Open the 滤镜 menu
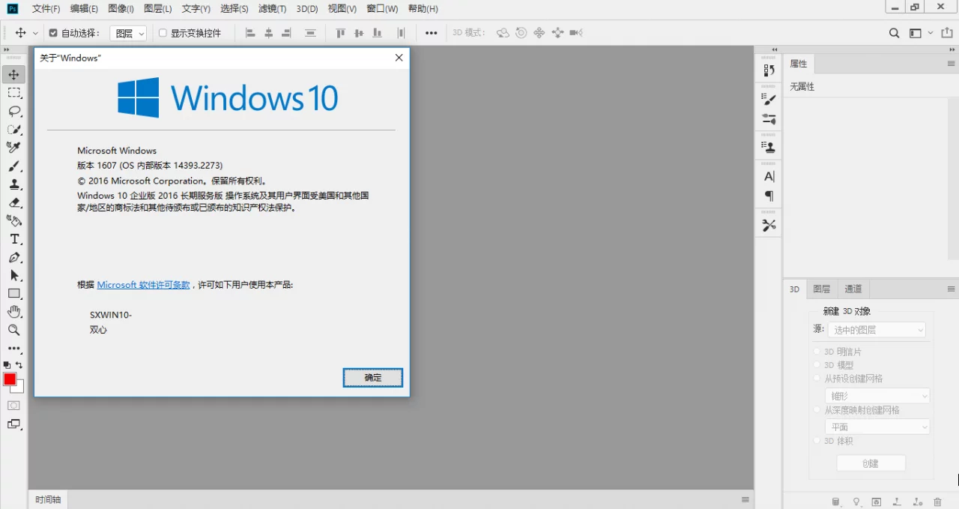The width and height of the screenshot is (959, 509). tap(271, 8)
